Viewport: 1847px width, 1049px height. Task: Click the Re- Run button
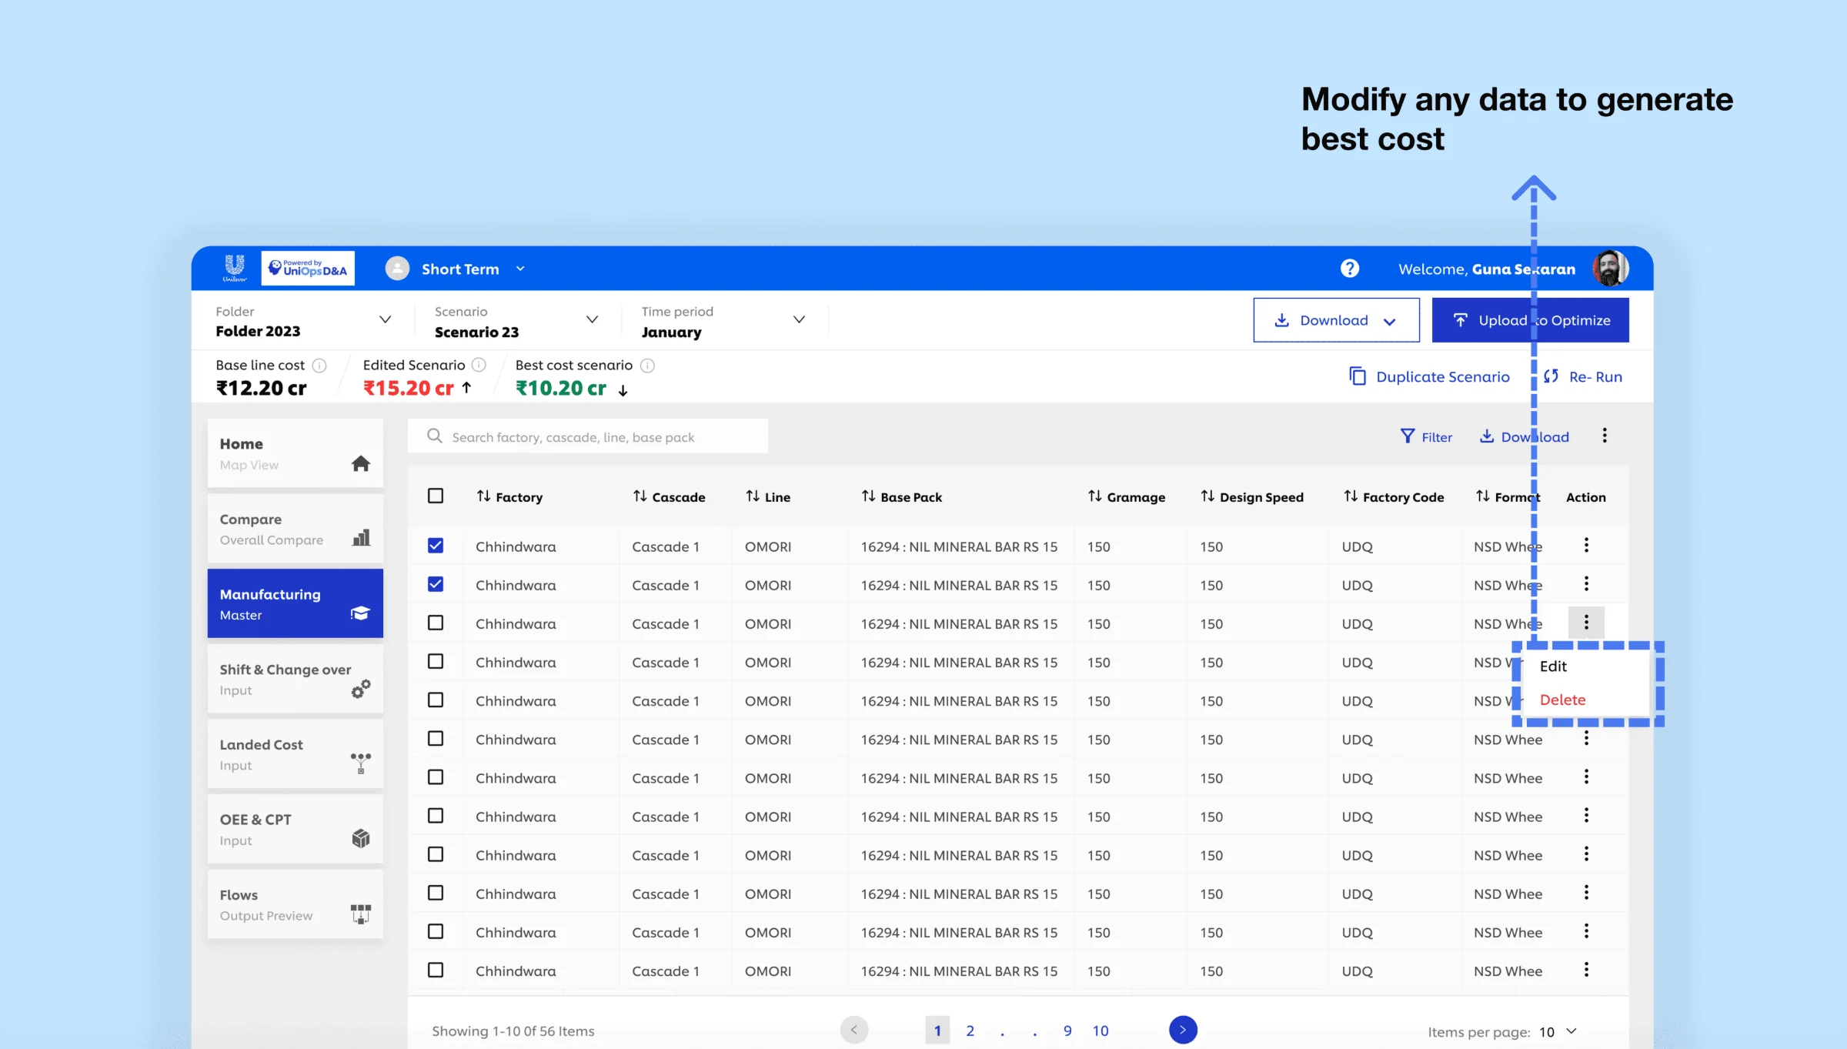tap(1583, 376)
